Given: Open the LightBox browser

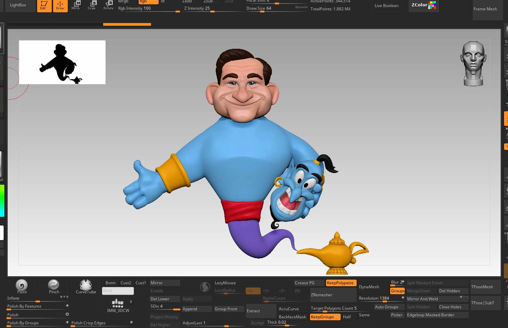Looking at the screenshot, I should 18,5.
